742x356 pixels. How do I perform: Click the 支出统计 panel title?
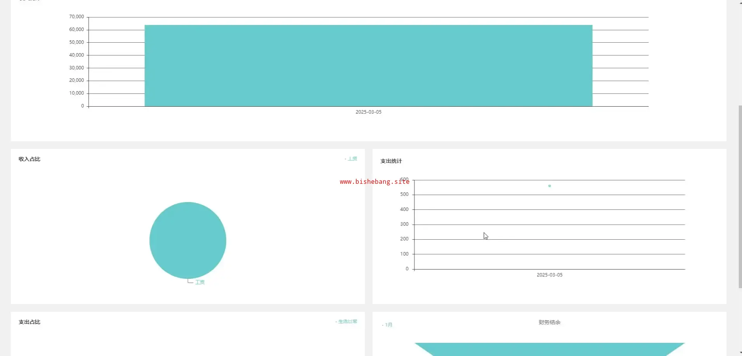point(391,161)
